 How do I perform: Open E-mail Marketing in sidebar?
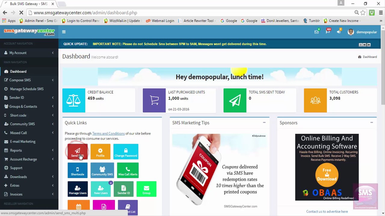(29, 142)
